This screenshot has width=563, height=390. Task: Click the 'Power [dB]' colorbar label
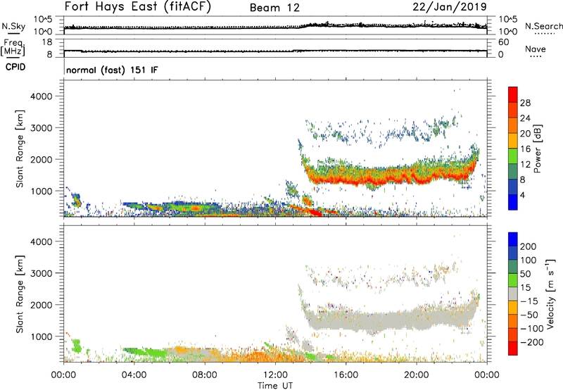pos(537,149)
